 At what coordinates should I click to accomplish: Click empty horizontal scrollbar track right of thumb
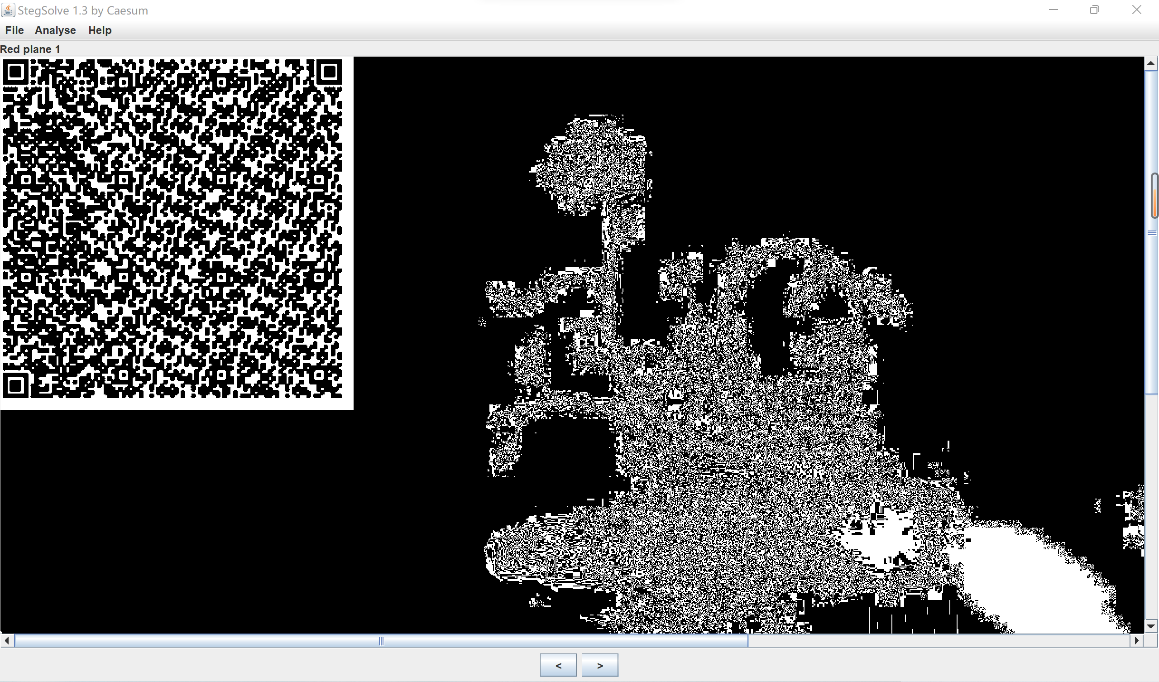click(938, 641)
